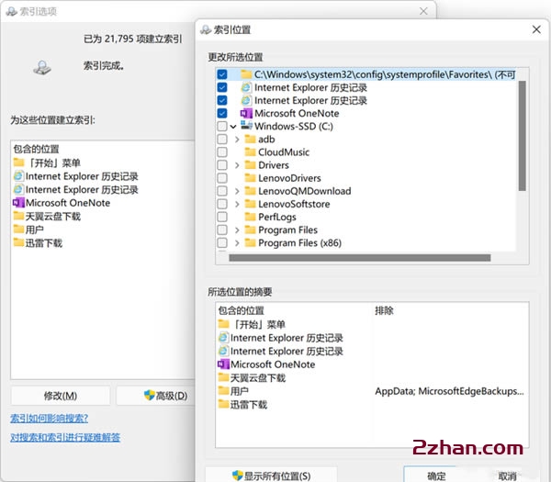
Task: Click the Drivers folder icon
Action: (x=250, y=165)
